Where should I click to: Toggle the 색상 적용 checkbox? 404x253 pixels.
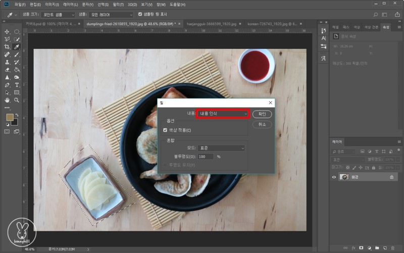(x=165, y=130)
